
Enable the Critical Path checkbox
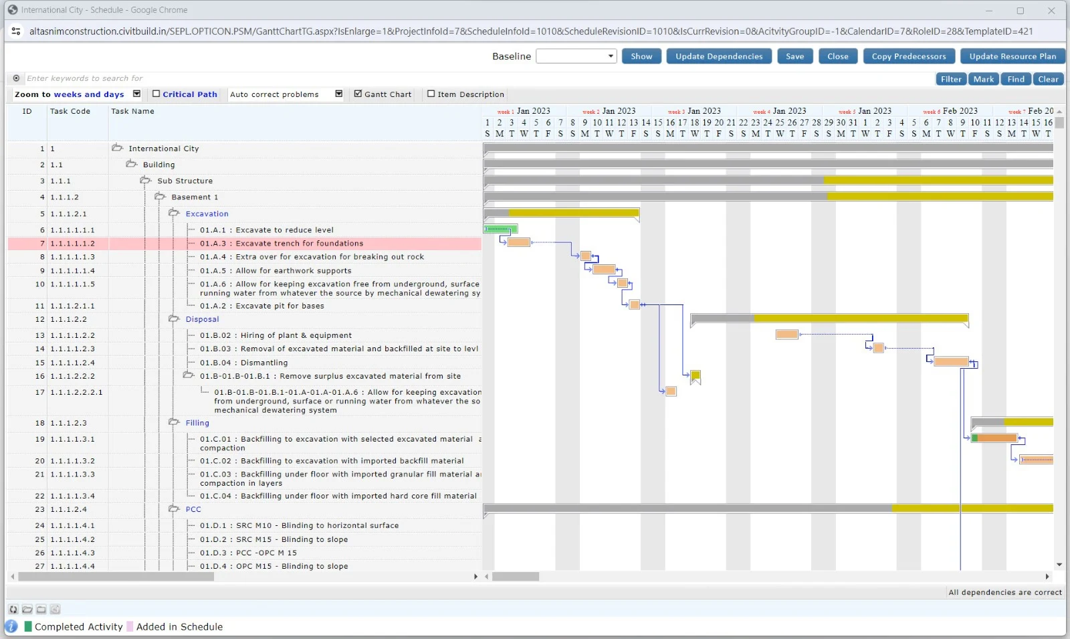pos(156,94)
